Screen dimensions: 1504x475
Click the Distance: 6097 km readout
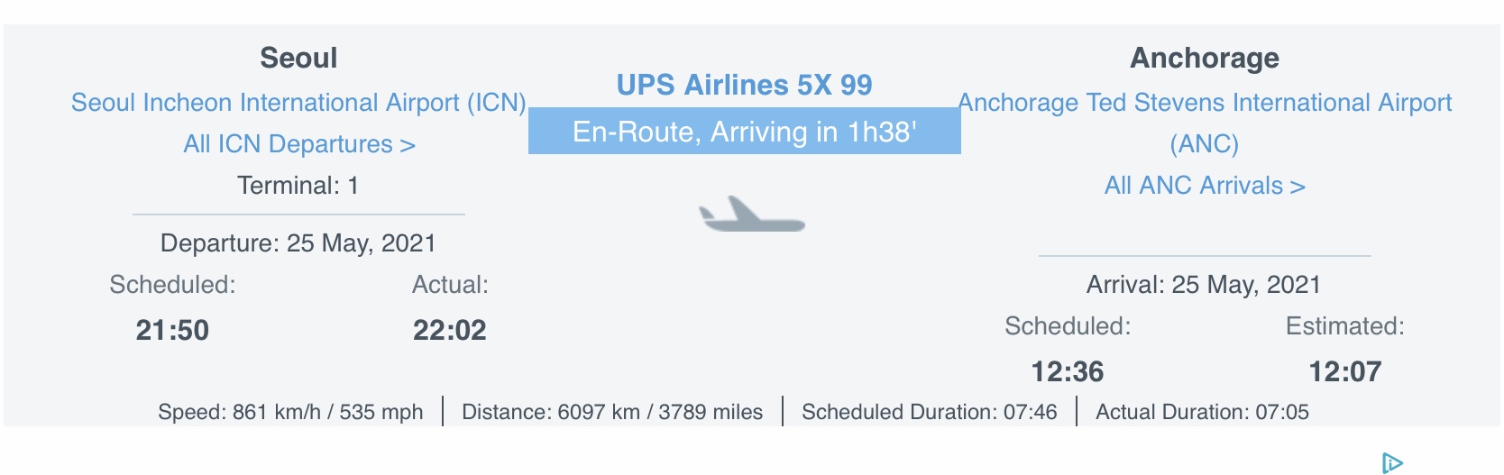click(x=612, y=412)
